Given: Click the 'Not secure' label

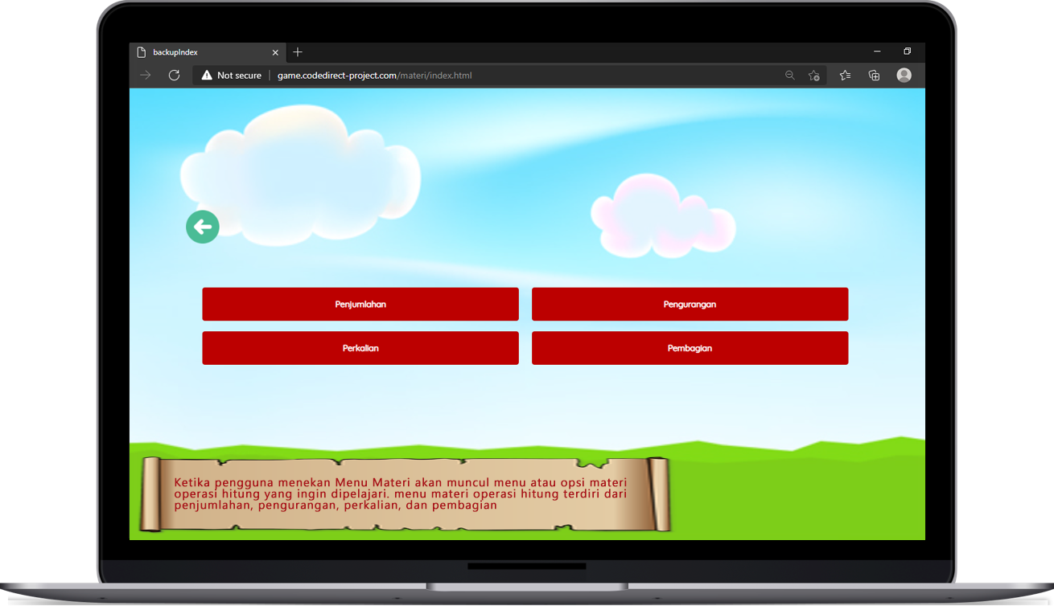Looking at the screenshot, I should [239, 76].
